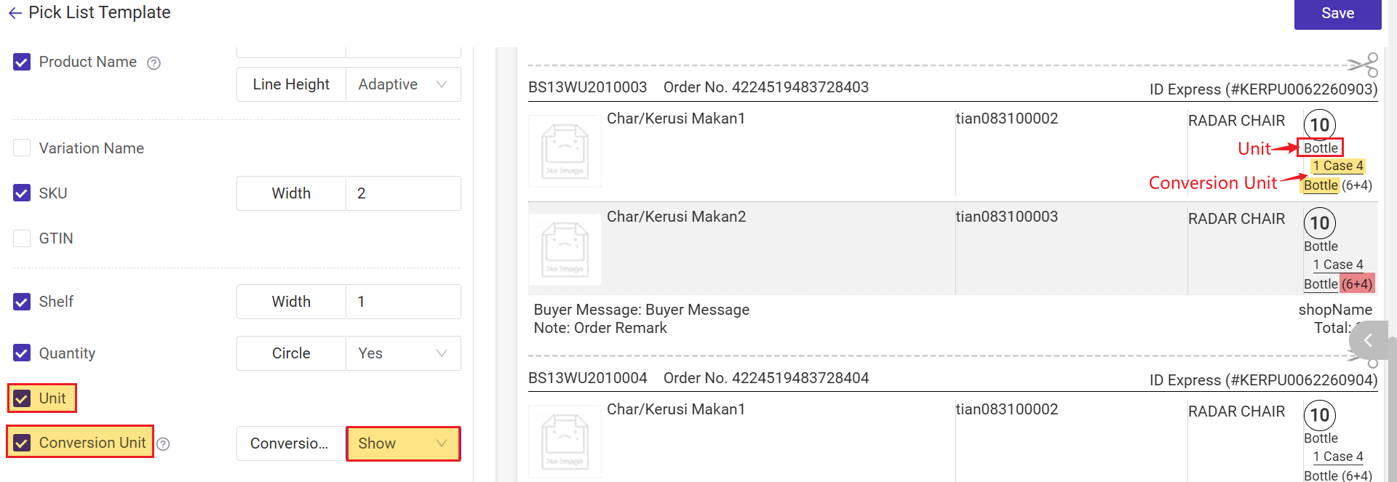Image resolution: width=1397 pixels, height=482 pixels.
Task: Click the scissors icon at the first cut line
Action: pyautogui.click(x=1363, y=65)
